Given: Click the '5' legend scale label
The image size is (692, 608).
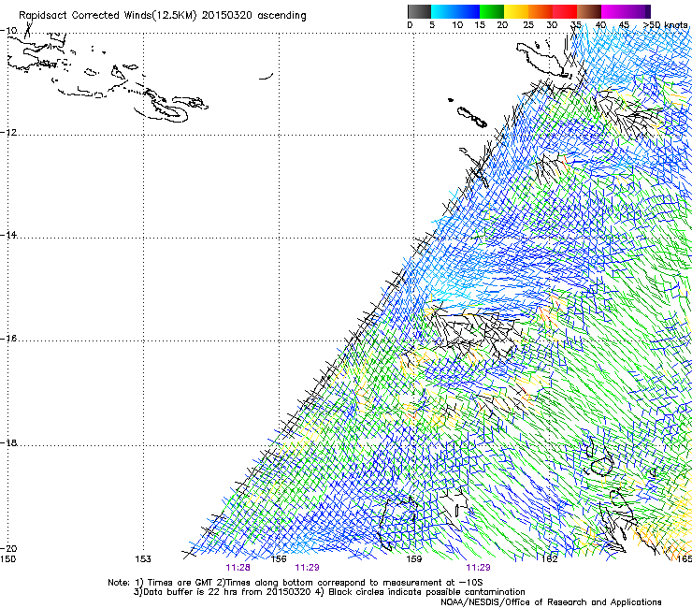Looking at the screenshot, I should coord(432,25).
